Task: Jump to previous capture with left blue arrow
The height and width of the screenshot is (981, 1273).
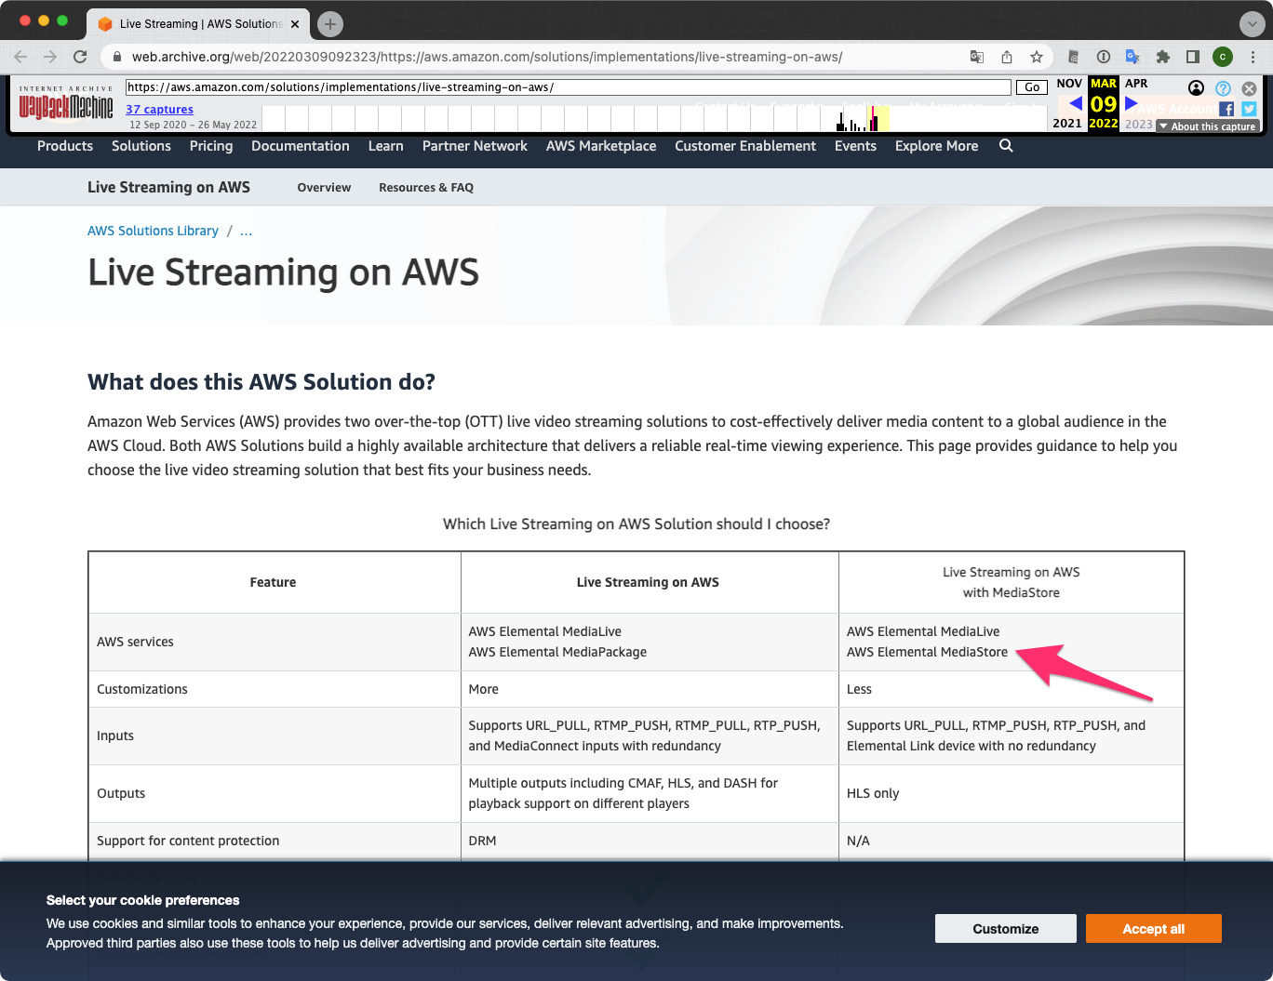Action: pos(1076,103)
